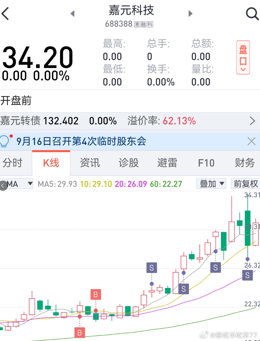Open the 资讯 tab
The image size is (260, 341).
90,163
